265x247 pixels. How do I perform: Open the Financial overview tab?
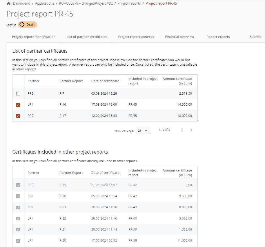point(179,37)
